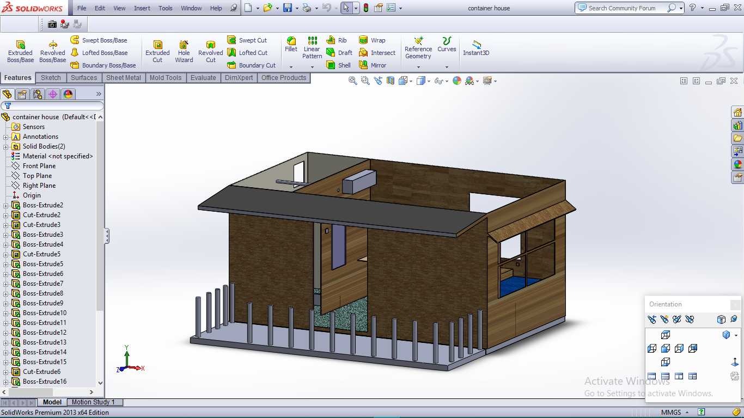
Task: Open the Linear Pattern dropdown arrow
Action: (312, 67)
